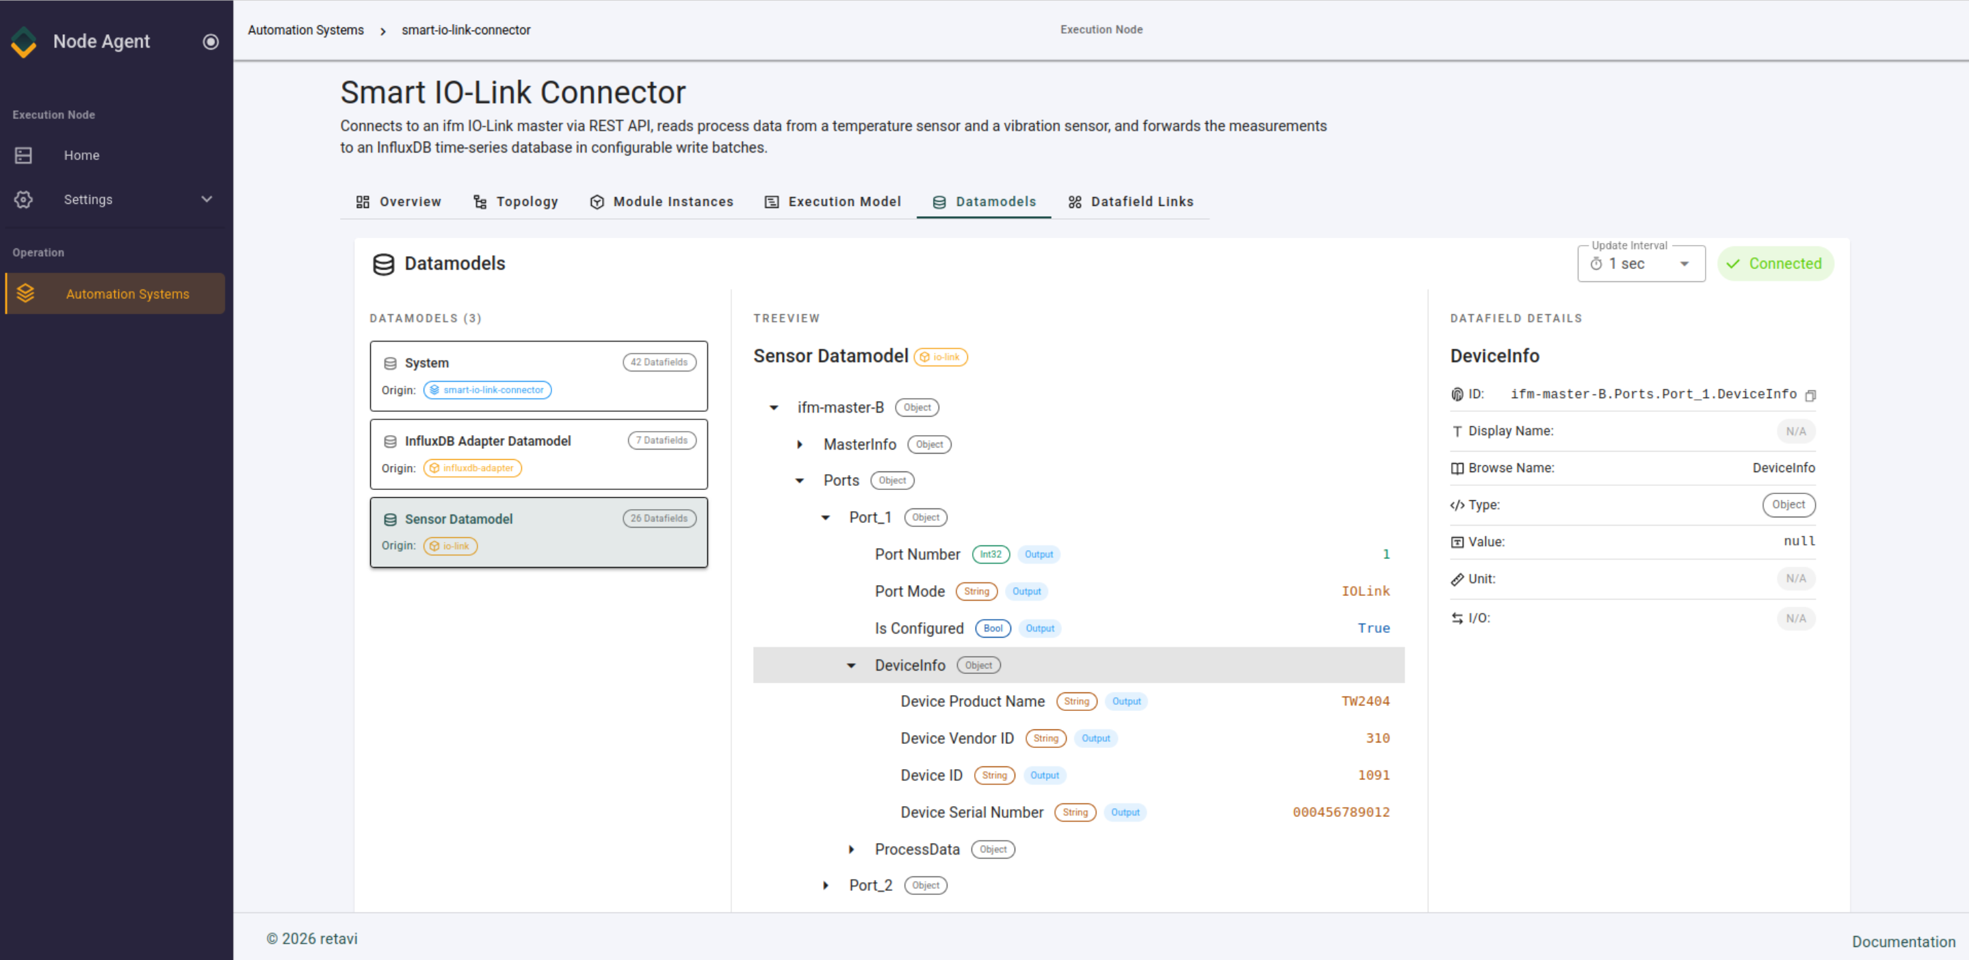Click the value 000456789012

[1341, 812]
